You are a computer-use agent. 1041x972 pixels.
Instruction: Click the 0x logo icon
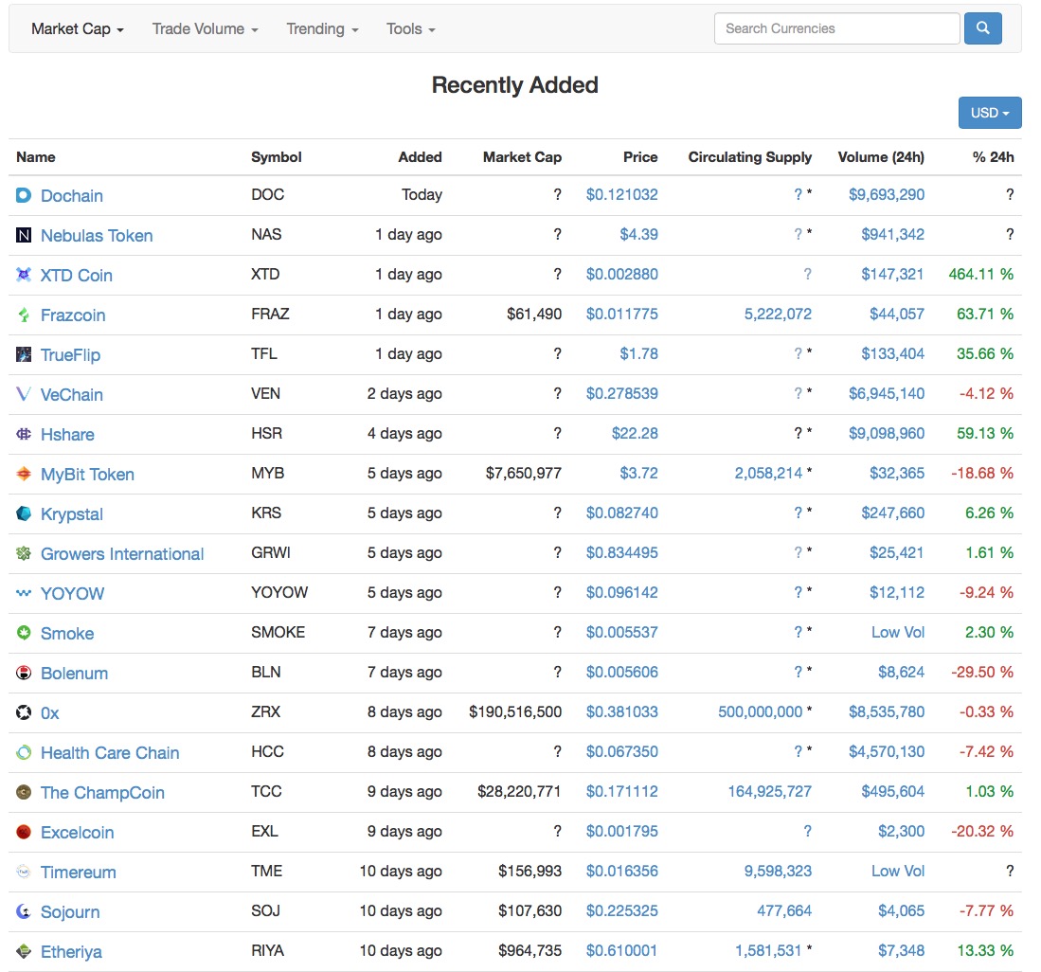[x=24, y=712]
